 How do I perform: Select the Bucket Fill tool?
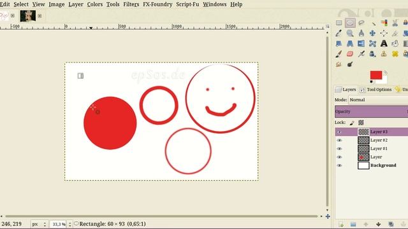click(x=395, y=44)
